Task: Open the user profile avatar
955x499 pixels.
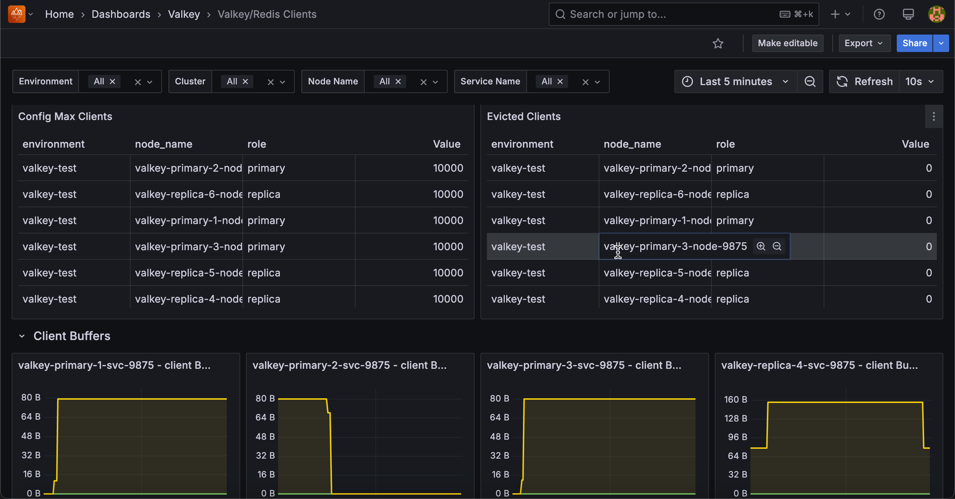Action: (937, 14)
